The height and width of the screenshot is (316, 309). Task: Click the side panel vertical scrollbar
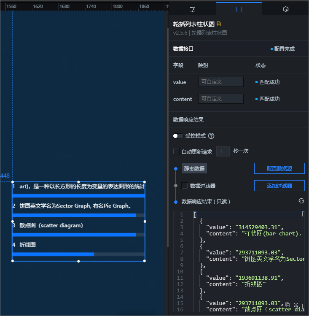[168, 137]
